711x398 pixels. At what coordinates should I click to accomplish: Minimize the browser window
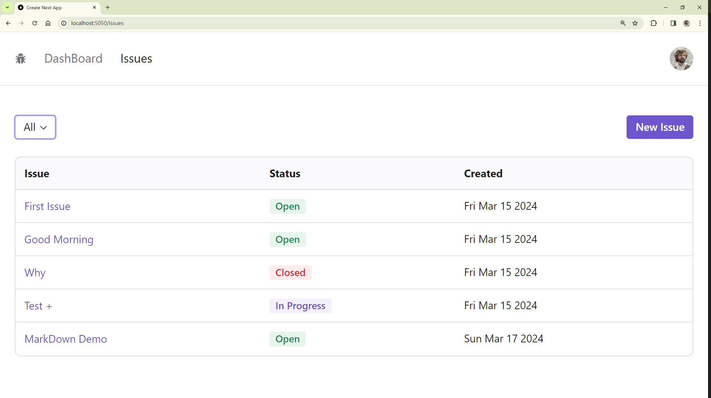666,7
